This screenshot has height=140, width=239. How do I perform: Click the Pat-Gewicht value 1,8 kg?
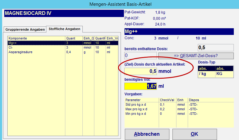[160, 12]
